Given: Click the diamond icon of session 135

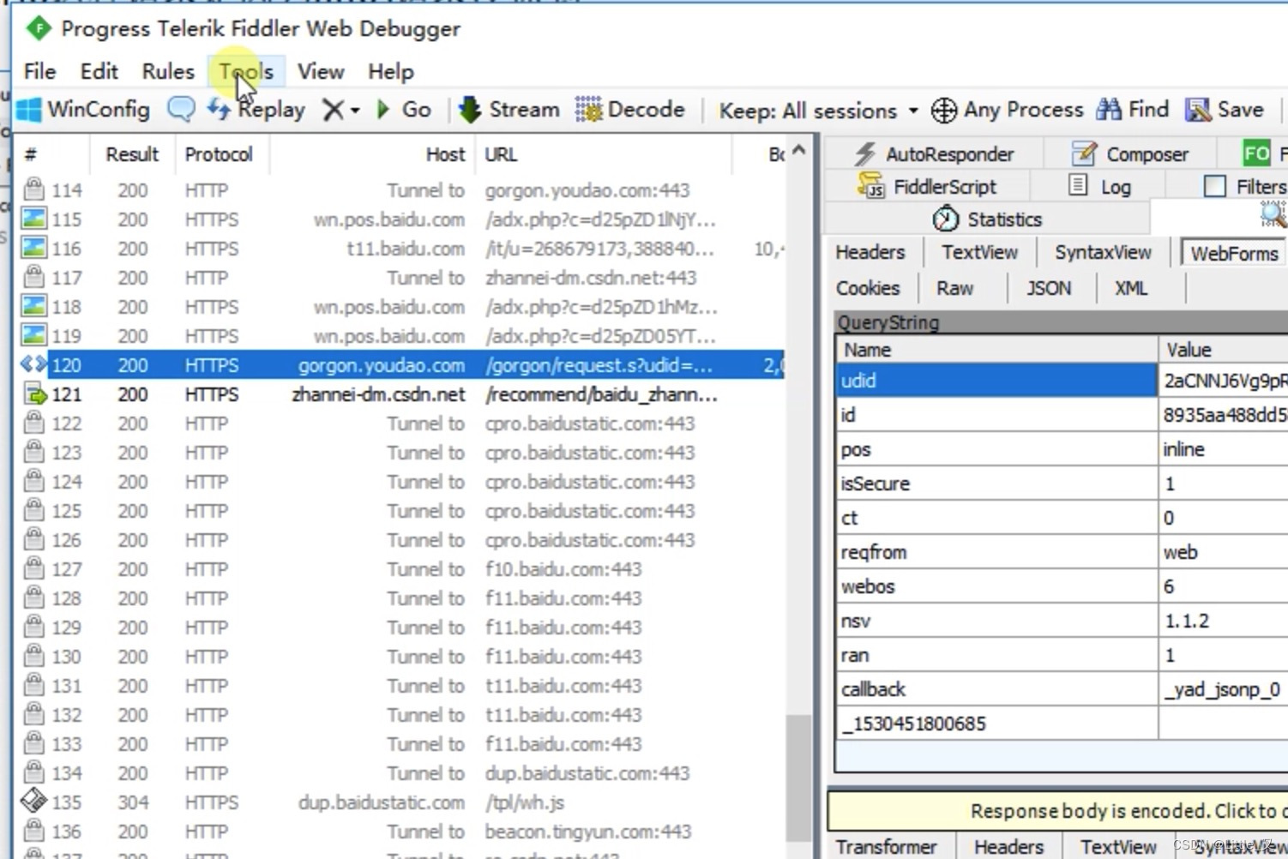Looking at the screenshot, I should (x=33, y=801).
